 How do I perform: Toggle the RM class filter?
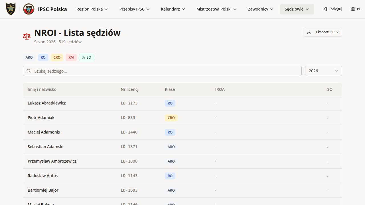[71, 58]
